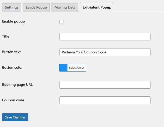Image resolution: width=164 pixels, height=127 pixels.
Task: Click the Button text label
Action: (x=11, y=52)
